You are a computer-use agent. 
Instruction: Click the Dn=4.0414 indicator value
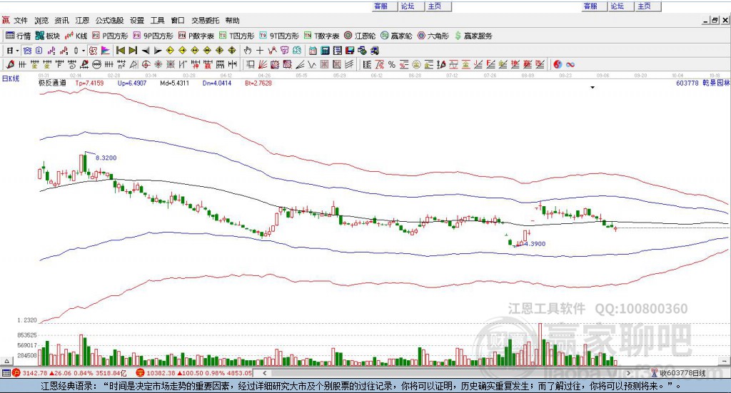coord(217,83)
